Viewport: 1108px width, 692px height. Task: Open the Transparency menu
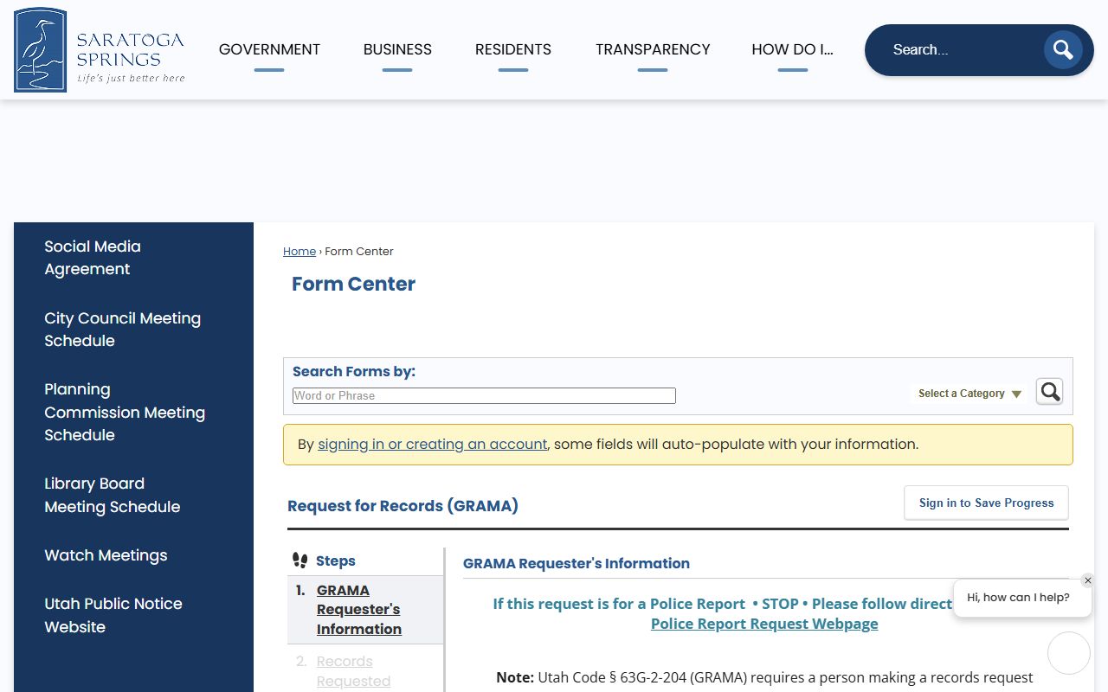(653, 50)
